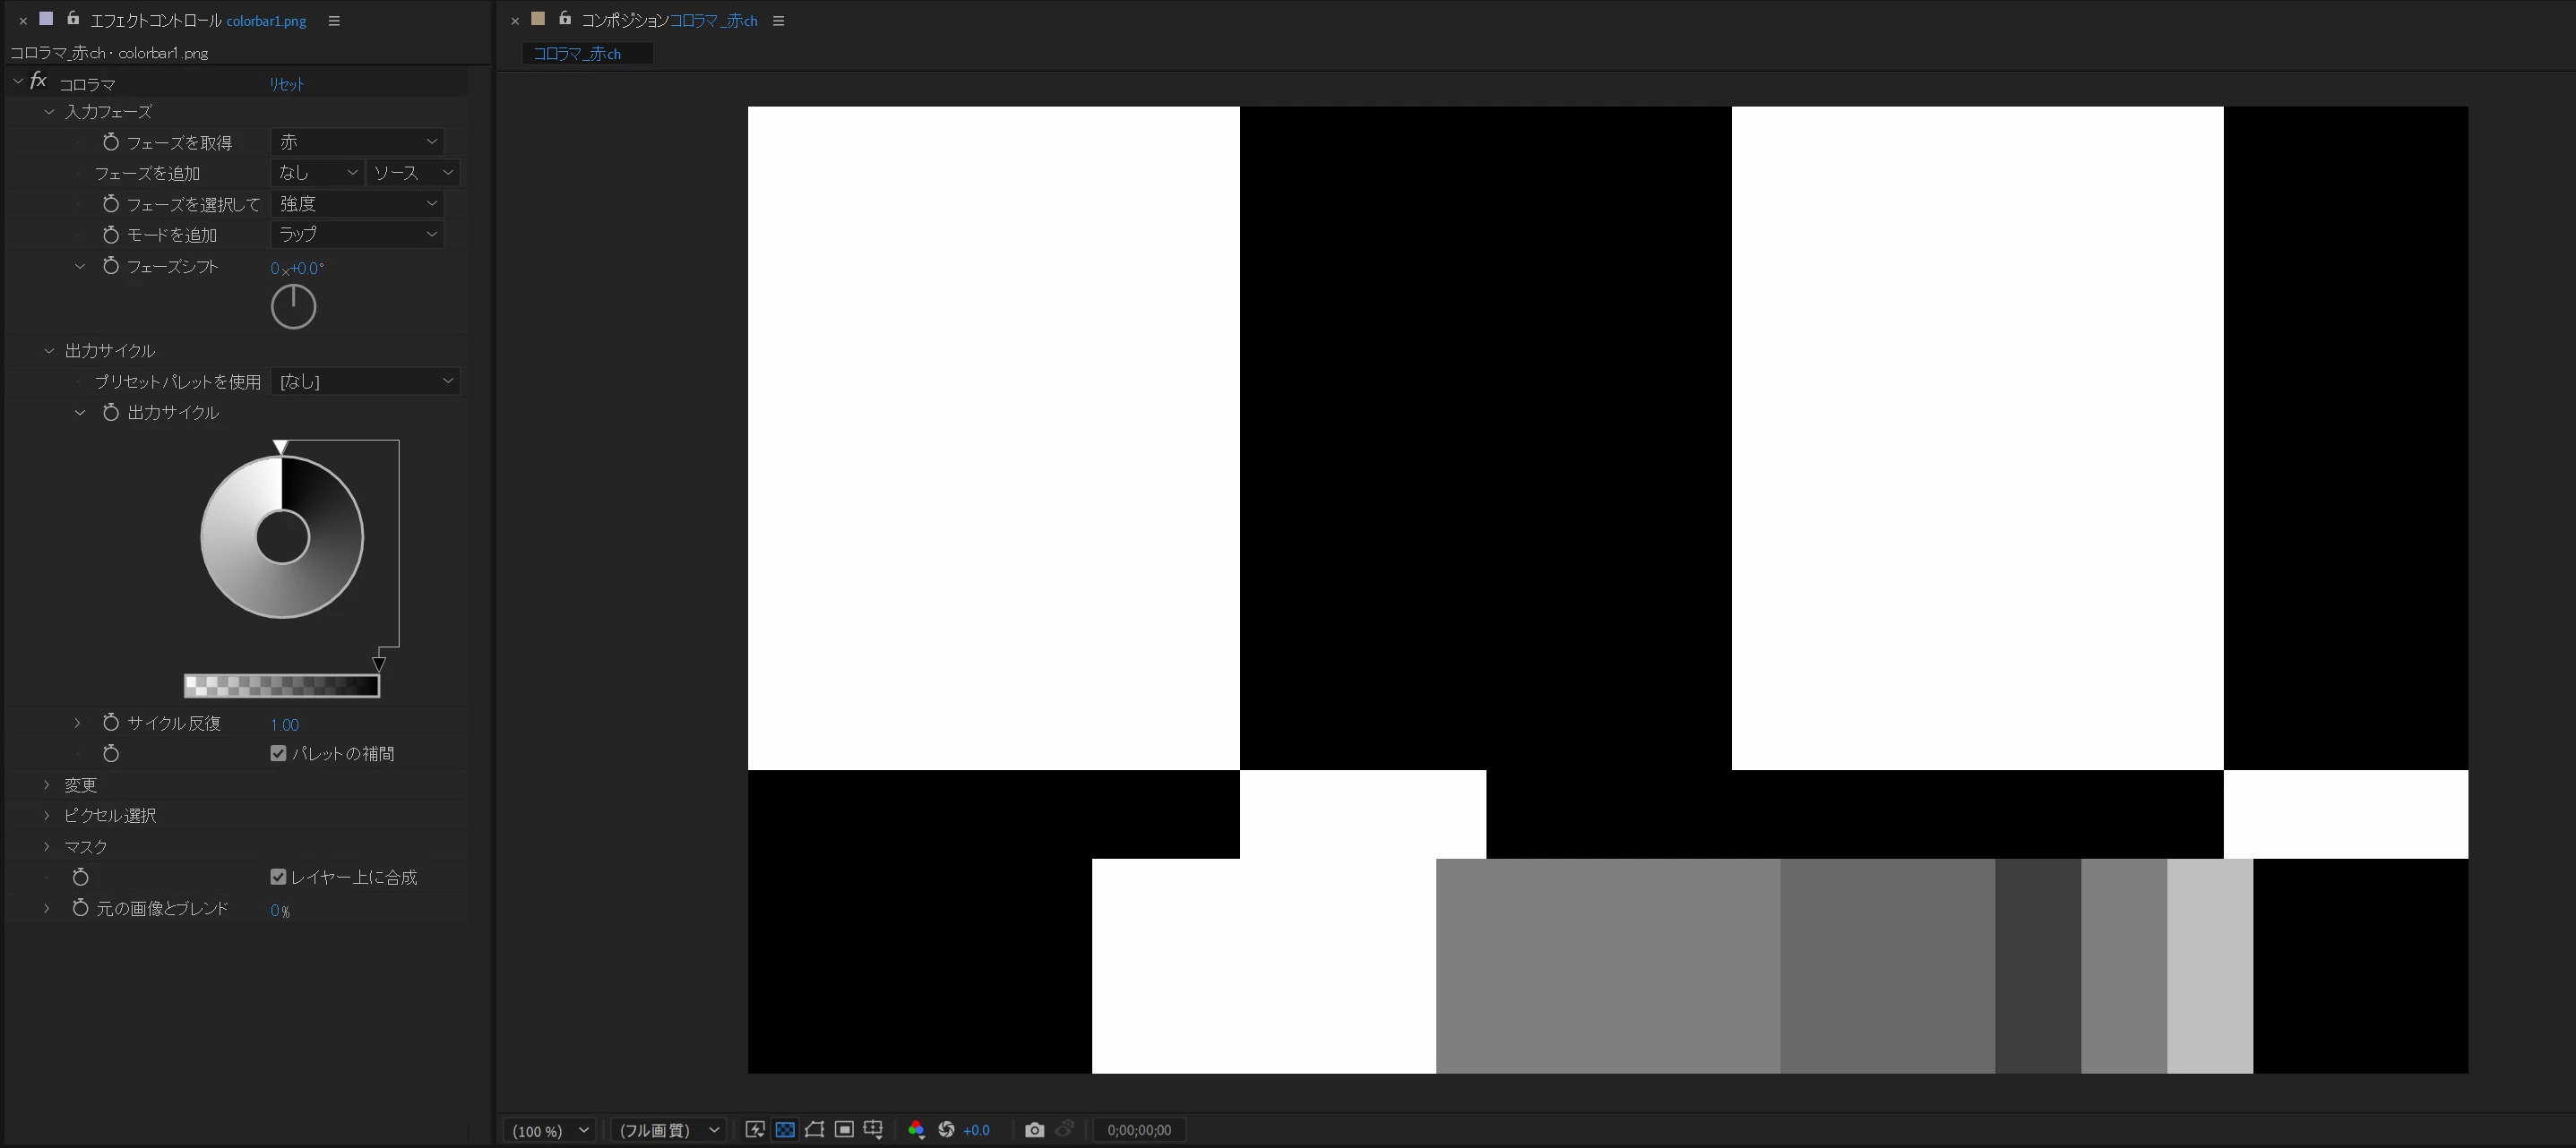Click the fast previews icon

coord(755,1130)
